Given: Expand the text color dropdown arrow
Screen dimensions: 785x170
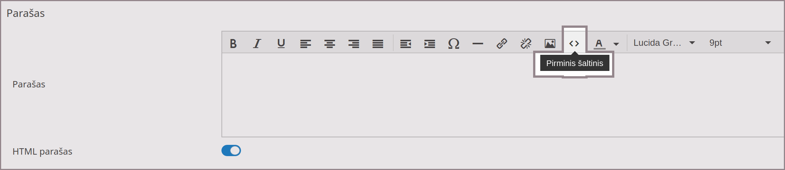Looking at the screenshot, I should (616, 44).
